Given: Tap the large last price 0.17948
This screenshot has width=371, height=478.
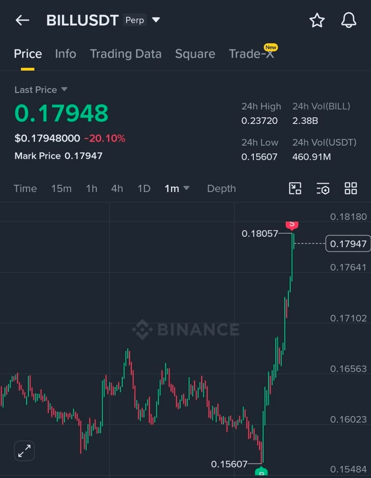Looking at the screenshot, I should [x=61, y=113].
